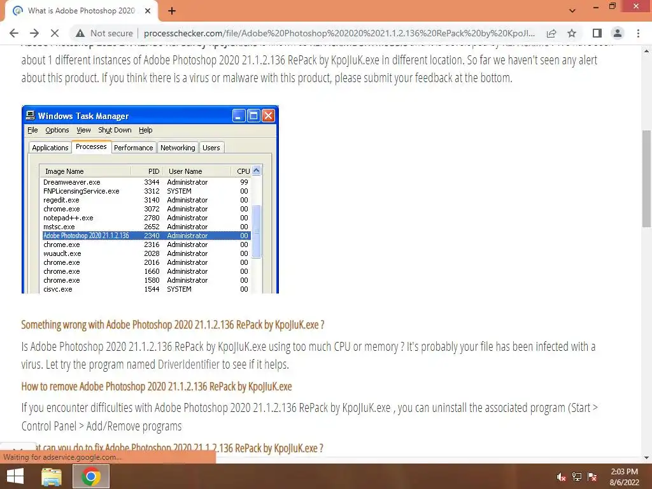Screen dimensions: 652x489
Task: Open the Windows Start menu
Action: click(15, 476)
